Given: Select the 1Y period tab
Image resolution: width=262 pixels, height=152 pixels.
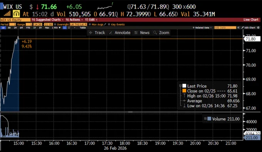Looking at the screenshot, I should 35,28.
